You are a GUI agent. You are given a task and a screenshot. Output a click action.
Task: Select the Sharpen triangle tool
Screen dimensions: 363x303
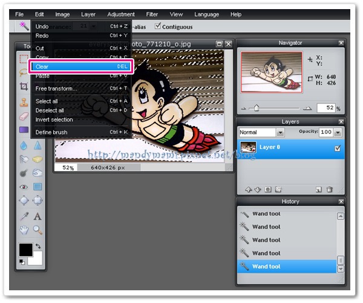click(x=38, y=145)
